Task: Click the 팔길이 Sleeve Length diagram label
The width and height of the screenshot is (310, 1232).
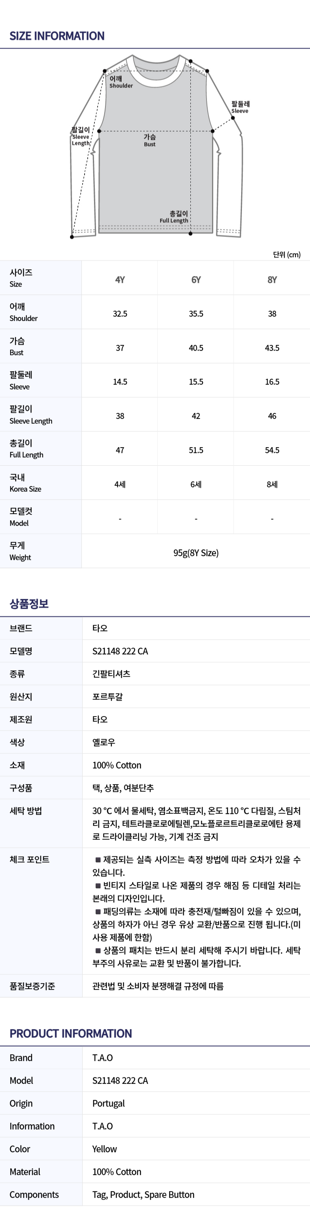Action: click(x=81, y=136)
